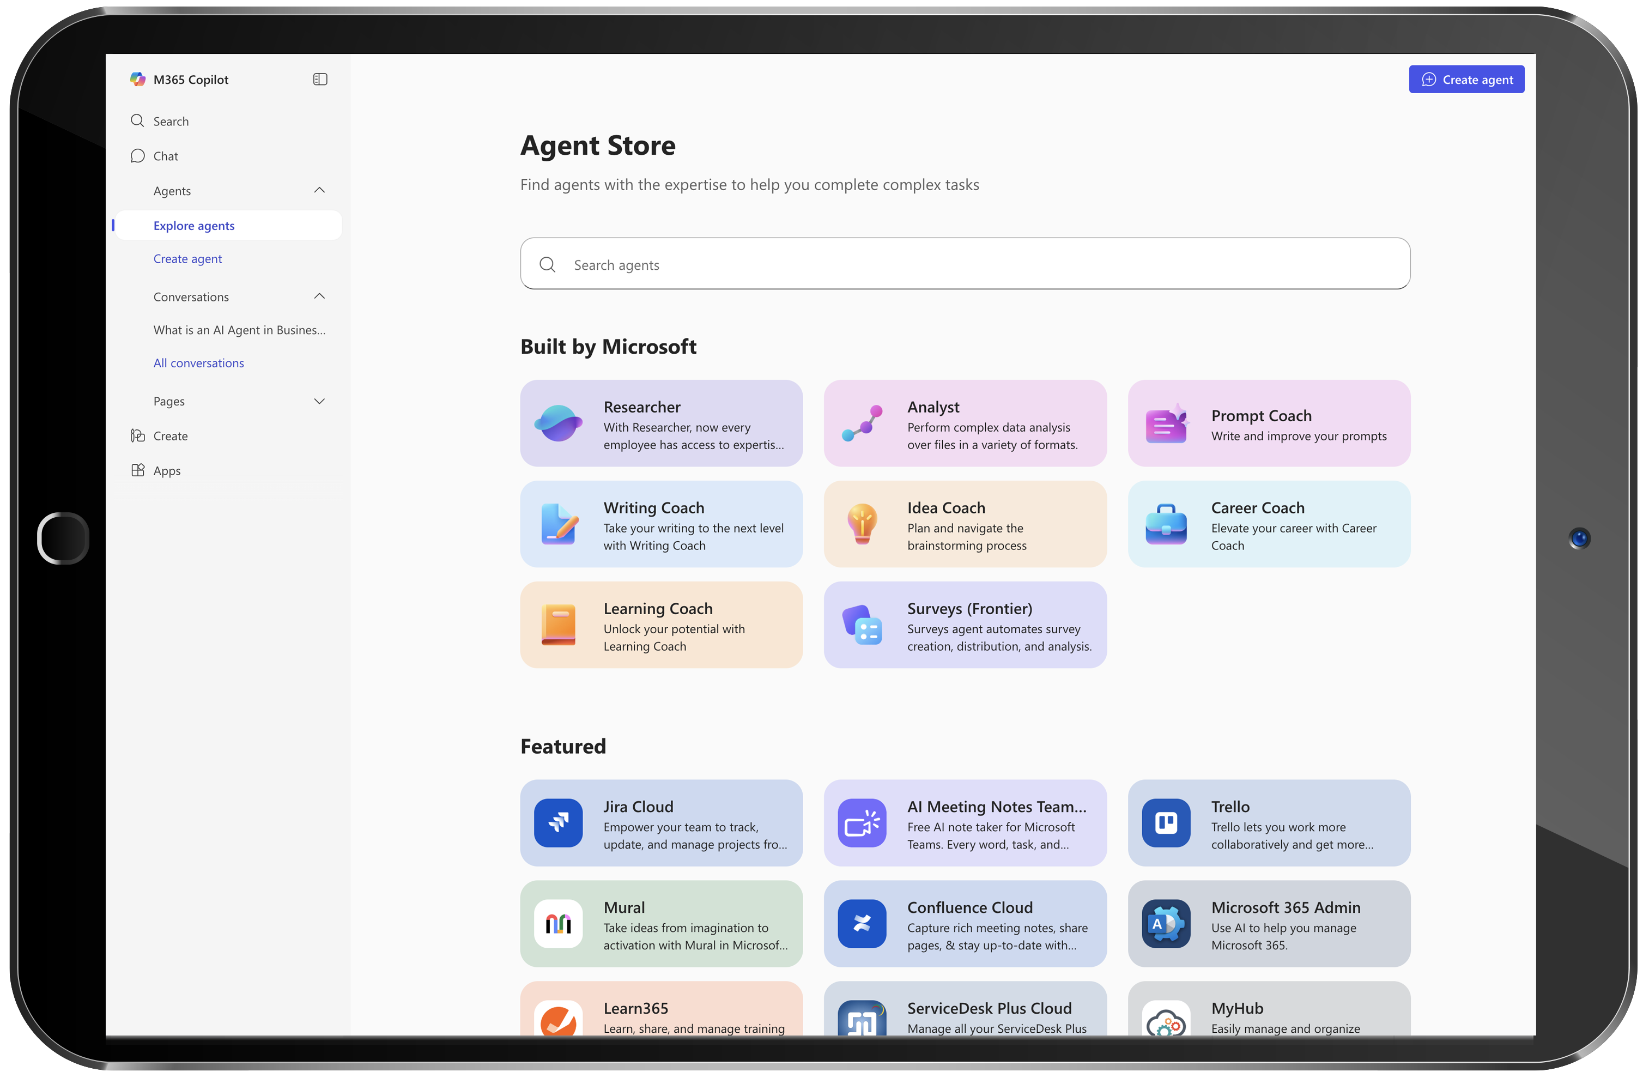Collapse the sidebar using the panel toggle icon

(320, 79)
